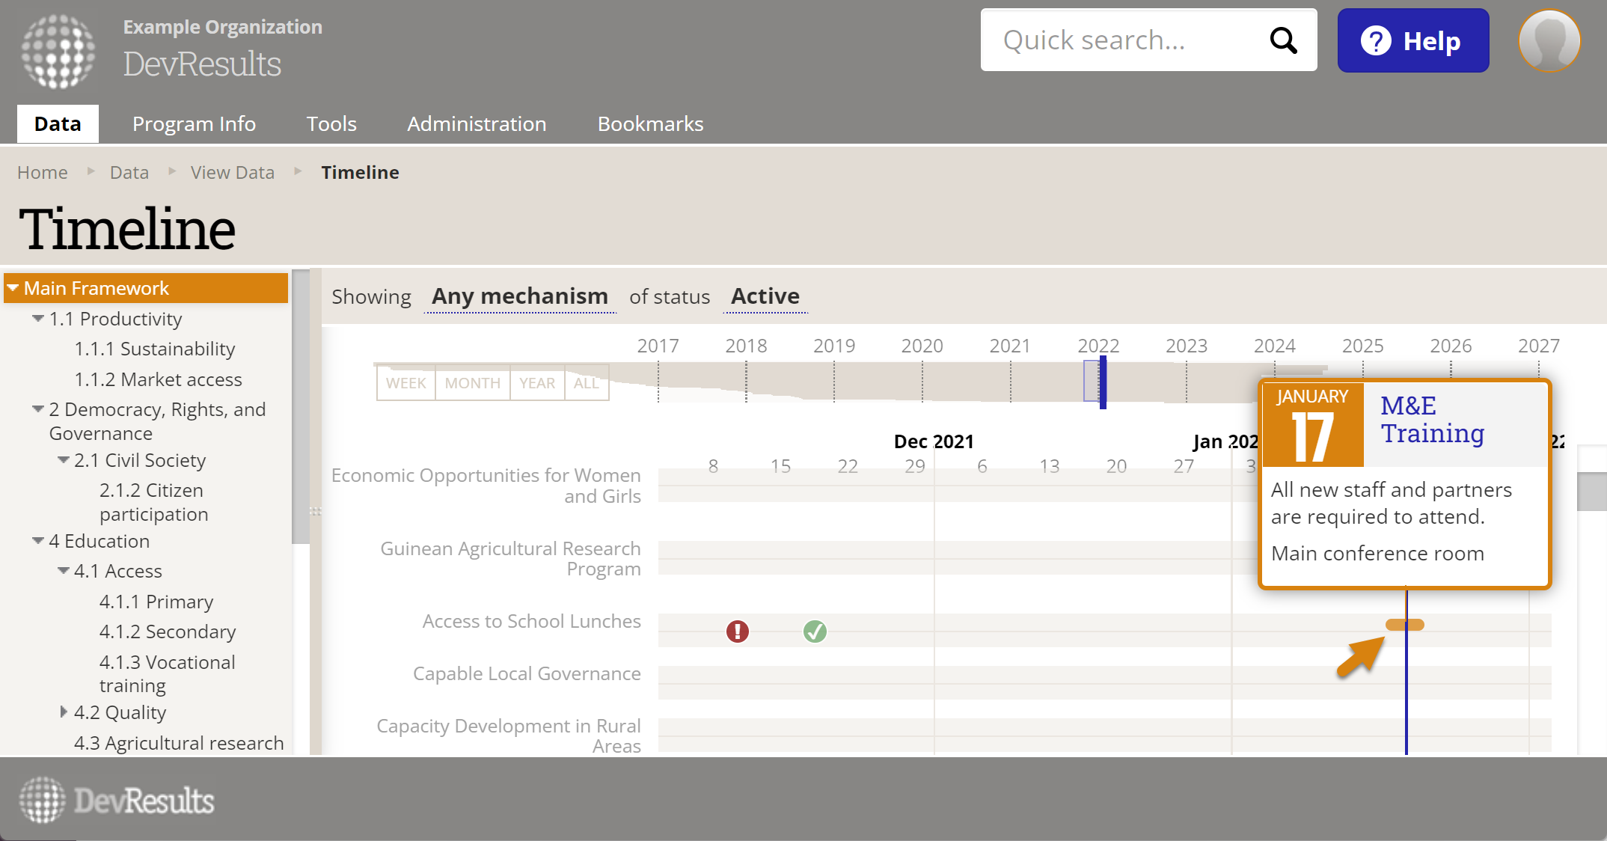Switch the timeline zoom to MONTH
This screenshot has height=841, width=1607.
point(472,383)
